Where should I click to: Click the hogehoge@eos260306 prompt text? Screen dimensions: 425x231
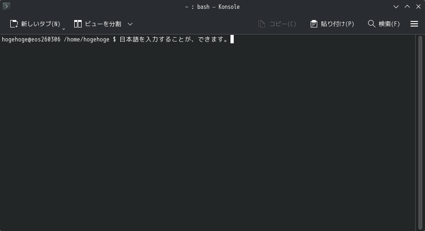[x=31, y=40]
